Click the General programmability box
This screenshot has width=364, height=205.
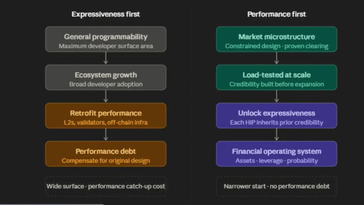pyautogui.click(x=106, y=39)
